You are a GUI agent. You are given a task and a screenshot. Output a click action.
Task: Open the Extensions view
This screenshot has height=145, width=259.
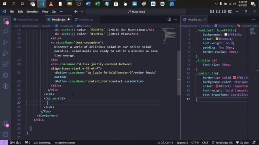tap(5, 64)
